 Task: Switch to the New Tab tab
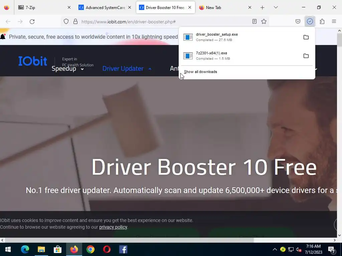(x=225, y=7)
